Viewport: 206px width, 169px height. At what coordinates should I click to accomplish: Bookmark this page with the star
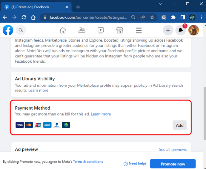click(152, 17)
